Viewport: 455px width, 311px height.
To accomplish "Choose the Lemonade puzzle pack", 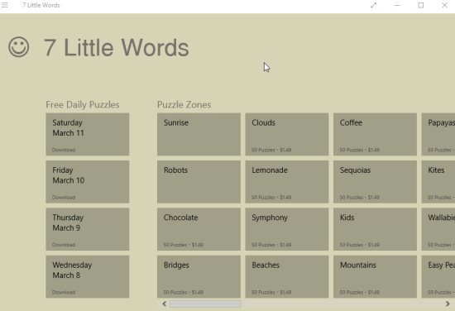I will (287, 182).
